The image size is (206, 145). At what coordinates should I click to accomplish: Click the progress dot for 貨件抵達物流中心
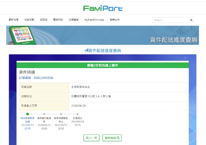point(61,114)
